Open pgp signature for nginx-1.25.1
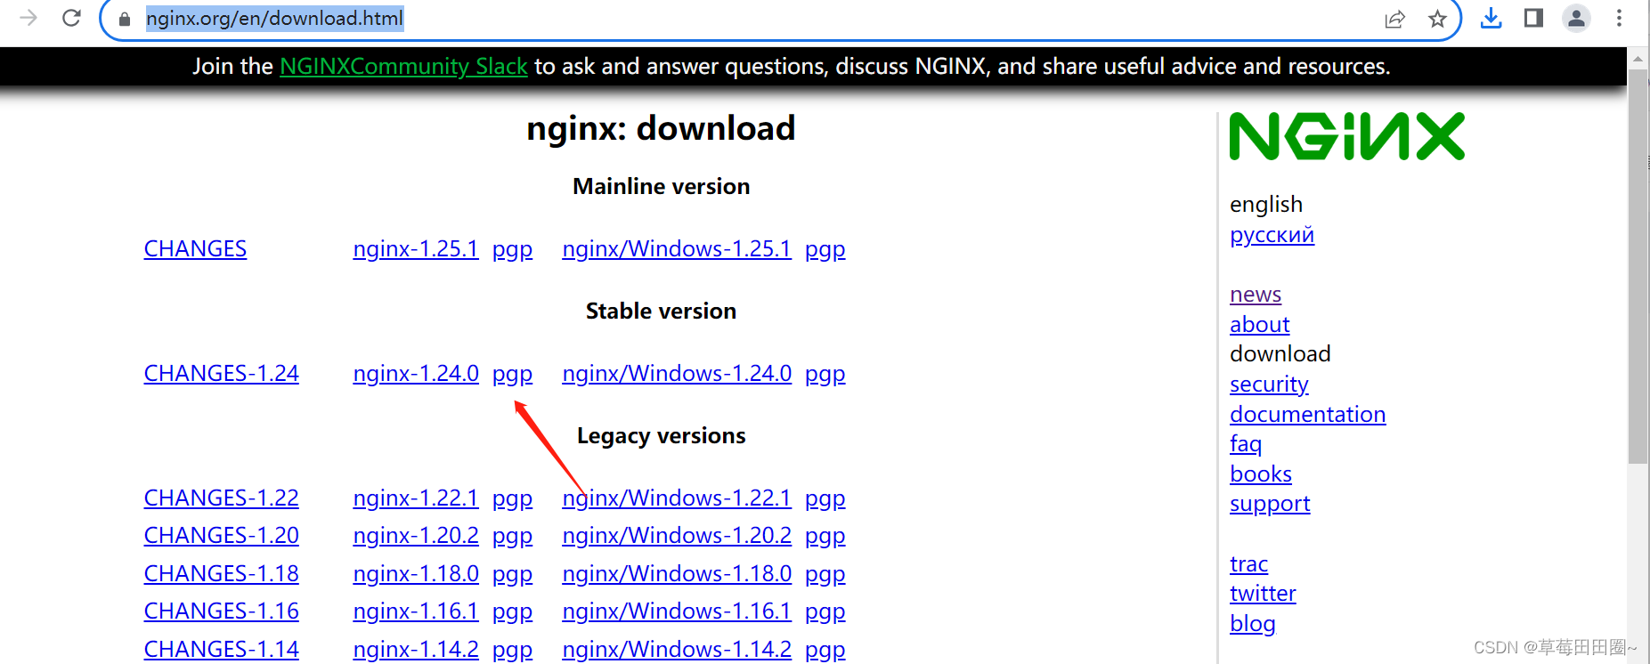This screenshot has height=664, width=1650. pyautogui.click(x=512, y=250)
